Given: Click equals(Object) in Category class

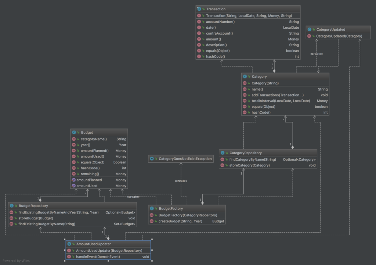Looking at the screenshot, I should coord(285,106).
